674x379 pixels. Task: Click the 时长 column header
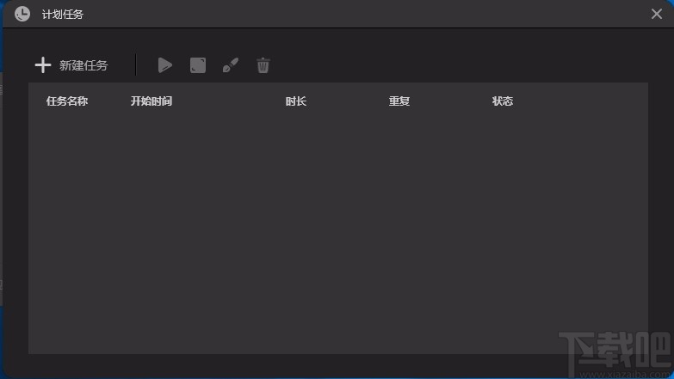coord(296,101)
